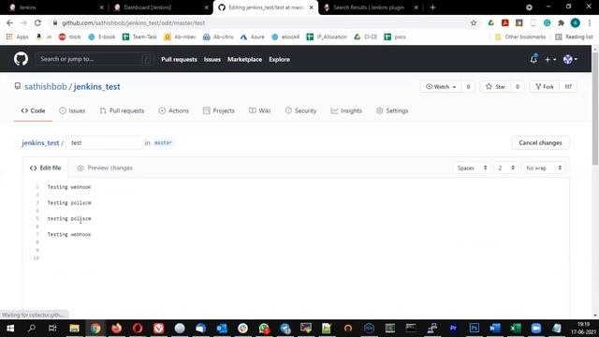Viewport: 599px width, 337px height.
Task: Open the jenkins_test repository title link
Action: click(96, 87)
